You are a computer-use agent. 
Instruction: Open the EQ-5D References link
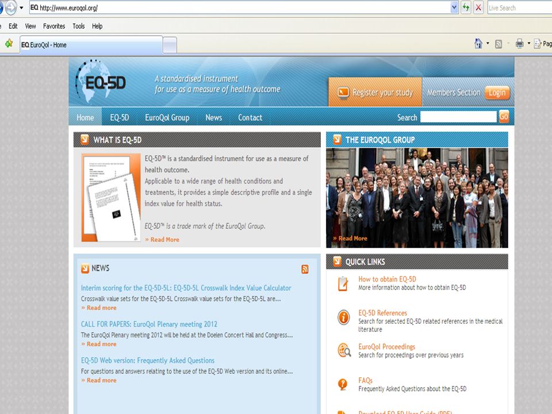(382, 313)
